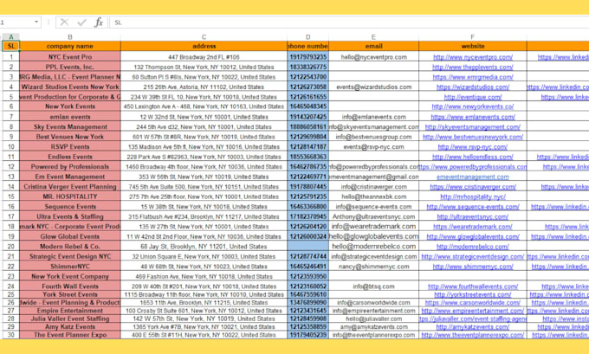The width and height of the screenshot is (589, 354).
Task: Select email nancy@shimmernyc.com
Action: tap(373, 267)
